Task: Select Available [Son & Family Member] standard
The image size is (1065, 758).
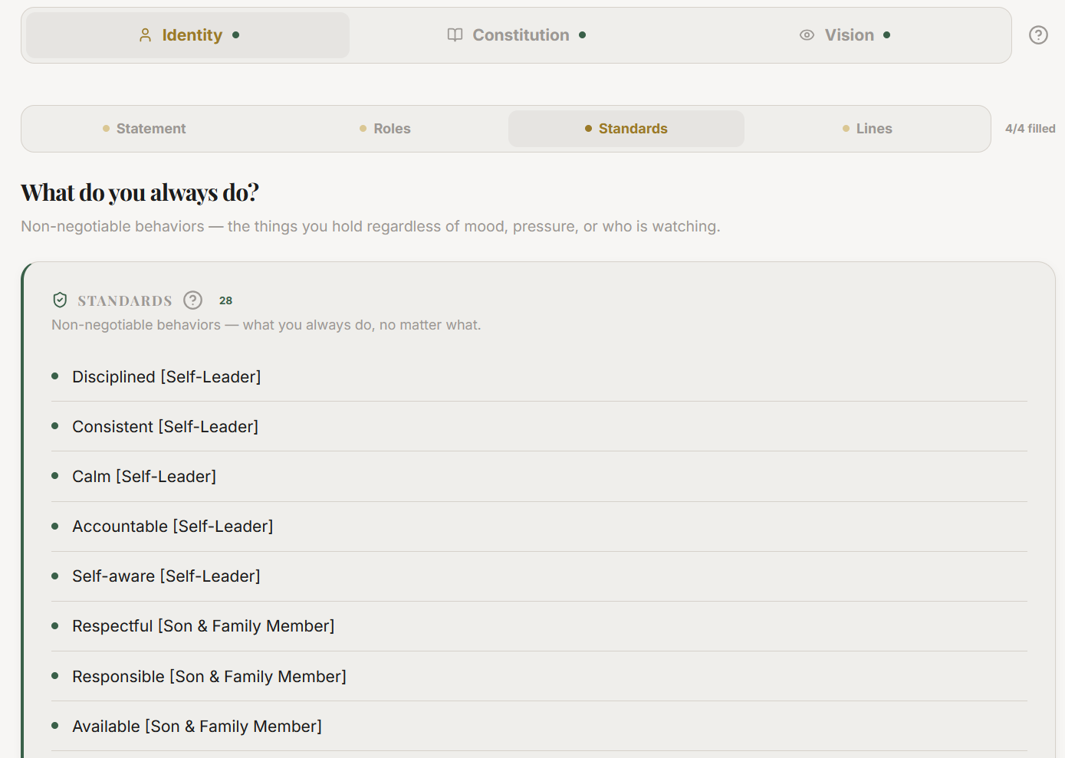Action: (x=539, y=727)
